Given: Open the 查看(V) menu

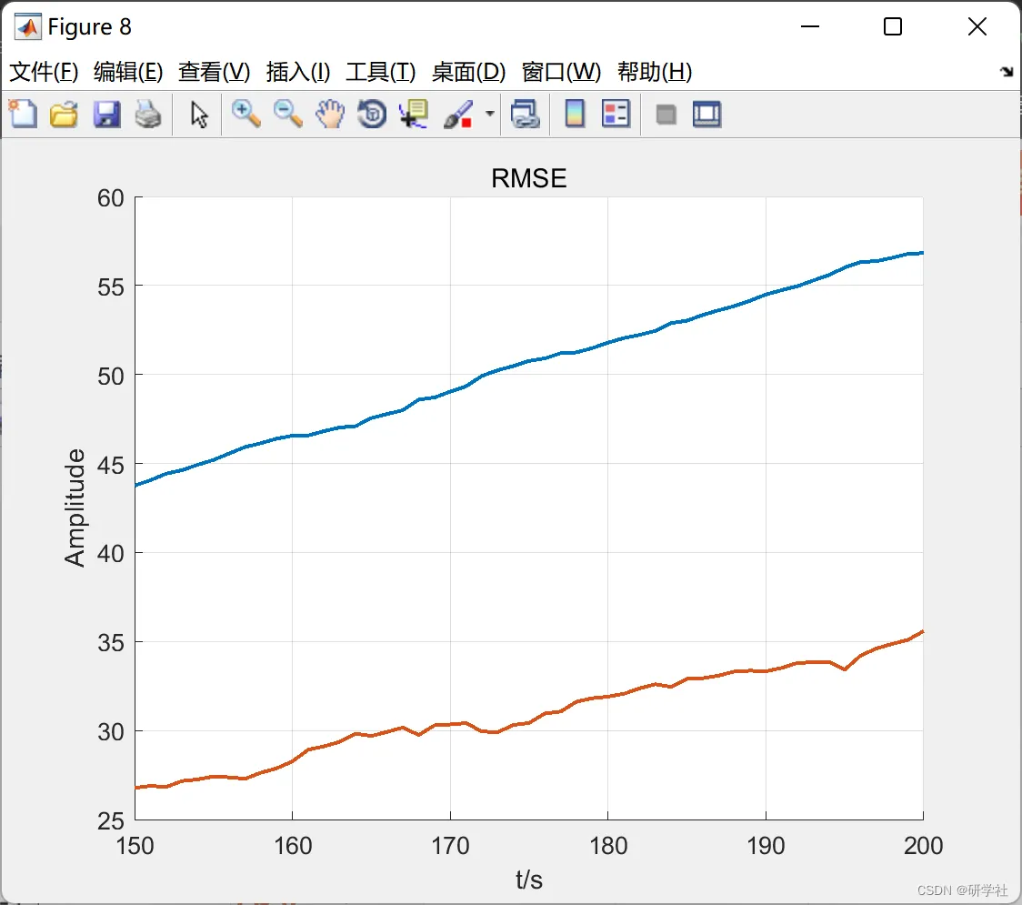Looking at the screenshot, I should (215, 72).
